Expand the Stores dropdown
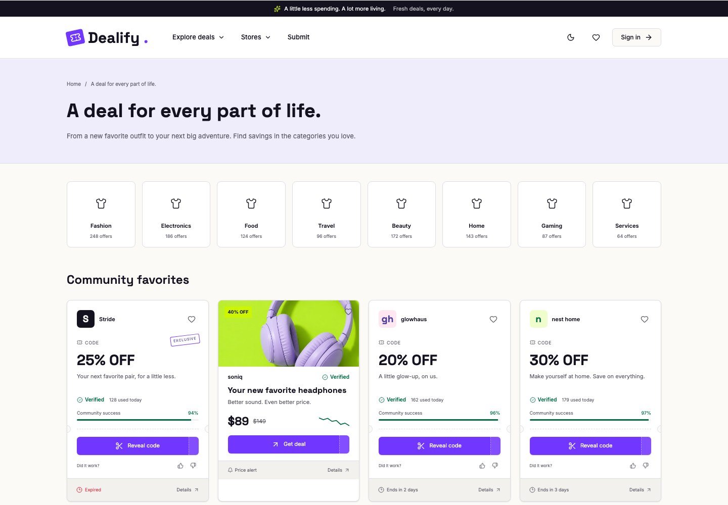Screen dimensions: 728x505 (x=256, y=37)
